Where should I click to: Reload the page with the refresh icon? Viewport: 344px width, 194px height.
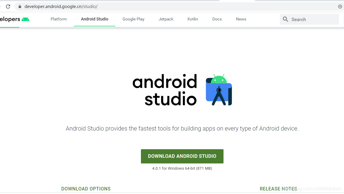point(8,7)
